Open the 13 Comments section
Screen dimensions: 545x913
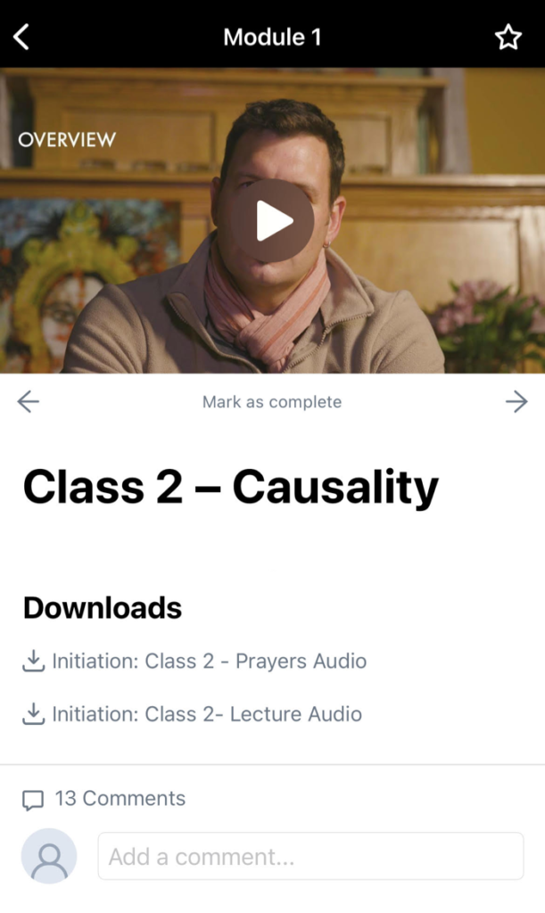pos(120,798)
